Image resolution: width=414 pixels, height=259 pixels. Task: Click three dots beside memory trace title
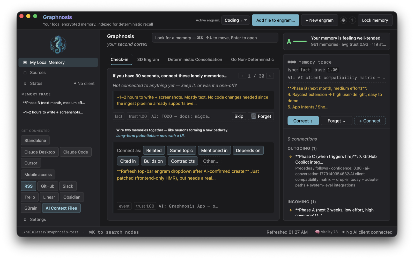[292, 62]
